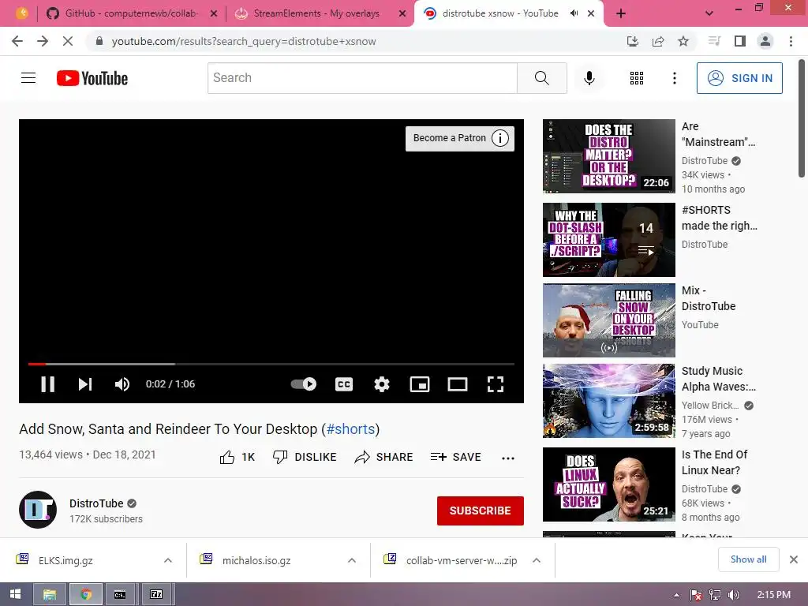808x606 pixels.
Task: Close the StreamElements tab
Action: click(402, 13)
